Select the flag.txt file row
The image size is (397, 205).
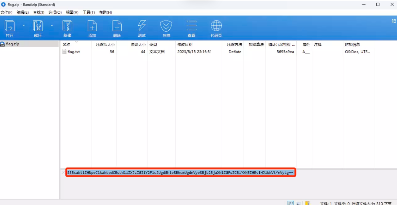coord(74,52)
